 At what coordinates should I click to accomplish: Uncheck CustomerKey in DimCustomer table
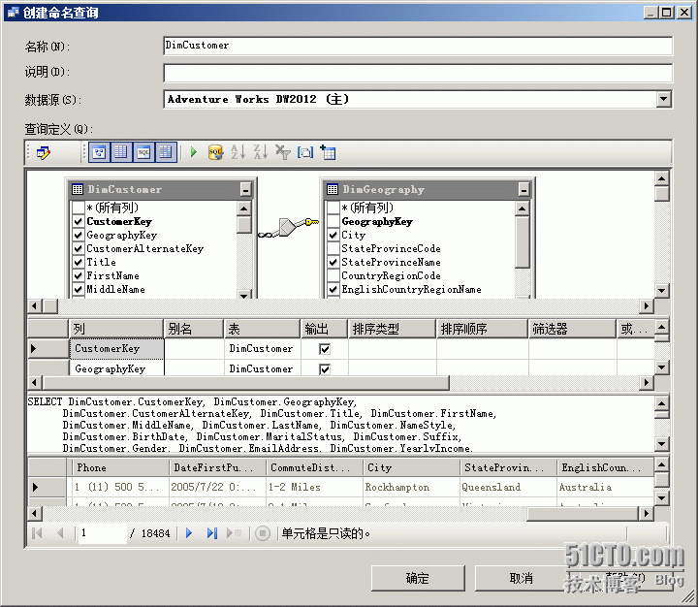pos(79,221)
